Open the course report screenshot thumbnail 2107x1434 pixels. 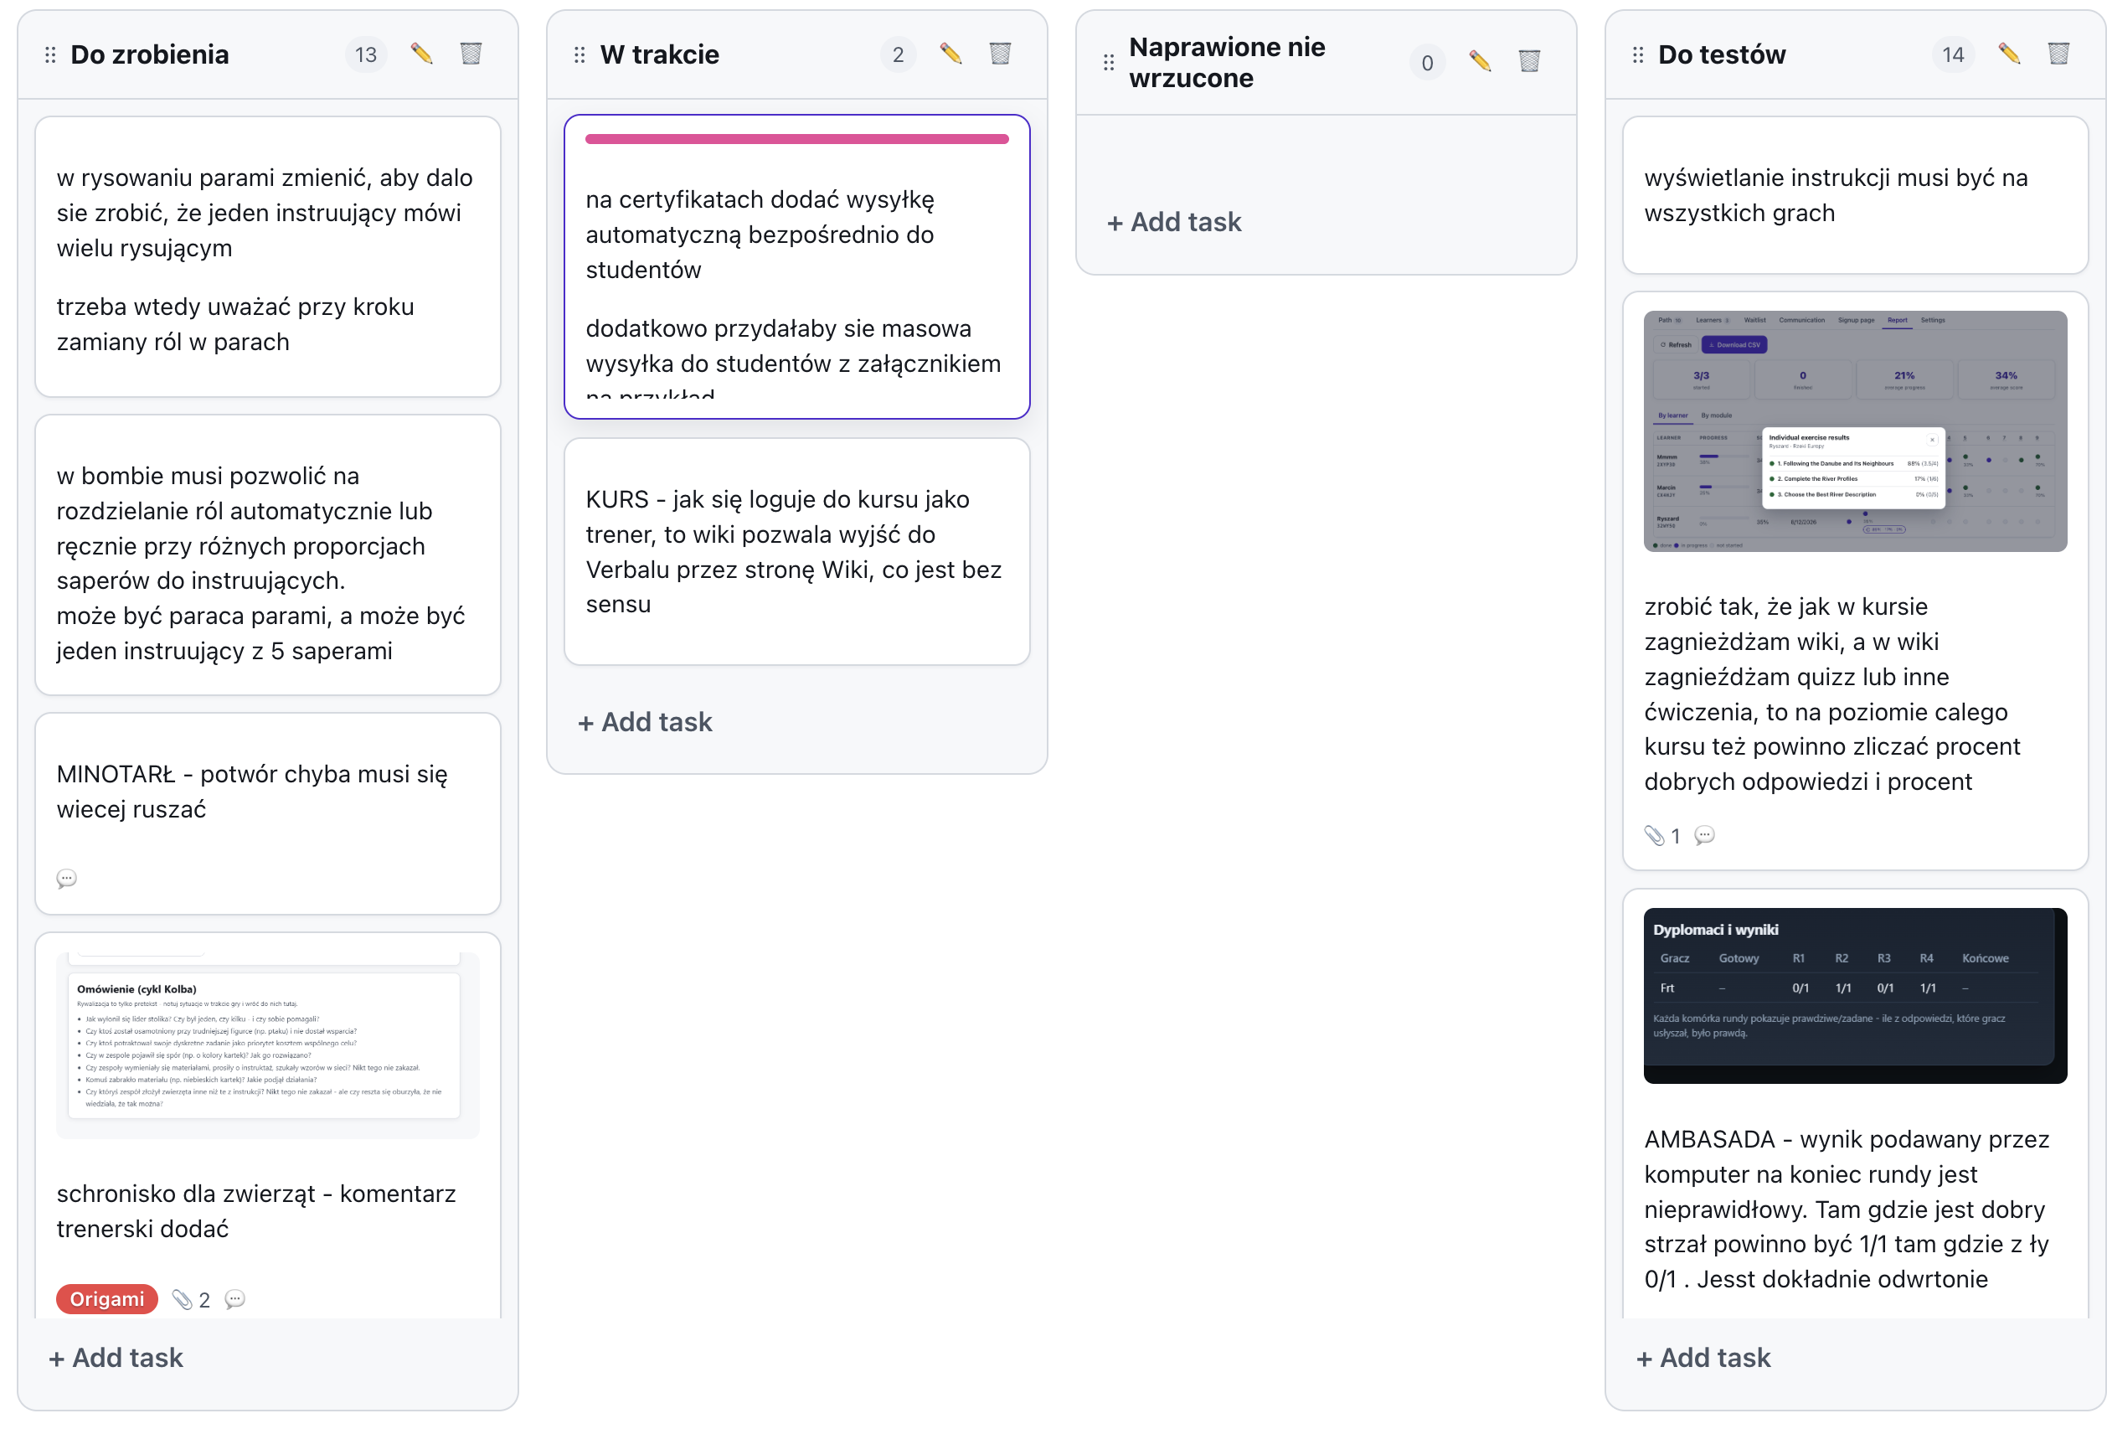[x=1855, y=431]
